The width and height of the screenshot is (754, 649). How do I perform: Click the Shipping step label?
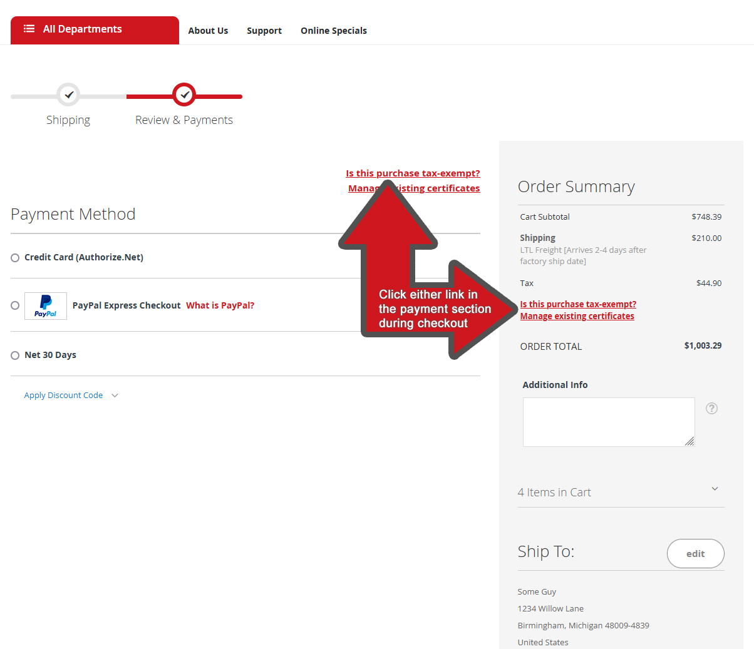(68, 120)
